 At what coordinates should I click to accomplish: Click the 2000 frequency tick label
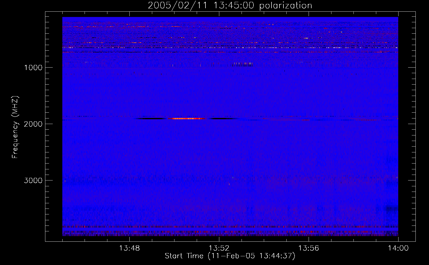(33, 124)
